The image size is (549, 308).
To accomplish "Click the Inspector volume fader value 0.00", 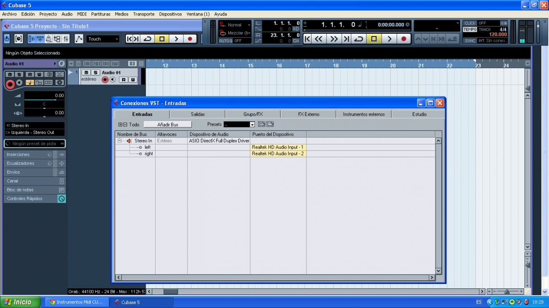I will (44, 96).
